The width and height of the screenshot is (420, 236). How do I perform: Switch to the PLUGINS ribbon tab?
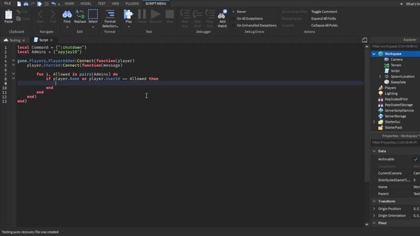[x=132, y=4]
